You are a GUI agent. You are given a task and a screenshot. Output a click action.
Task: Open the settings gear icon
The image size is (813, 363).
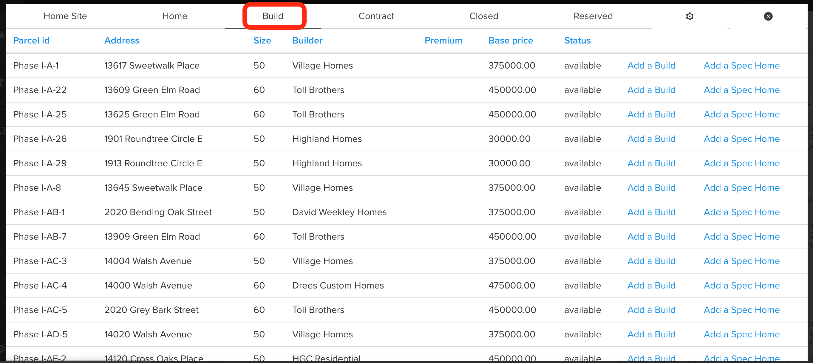coord(690,16)
